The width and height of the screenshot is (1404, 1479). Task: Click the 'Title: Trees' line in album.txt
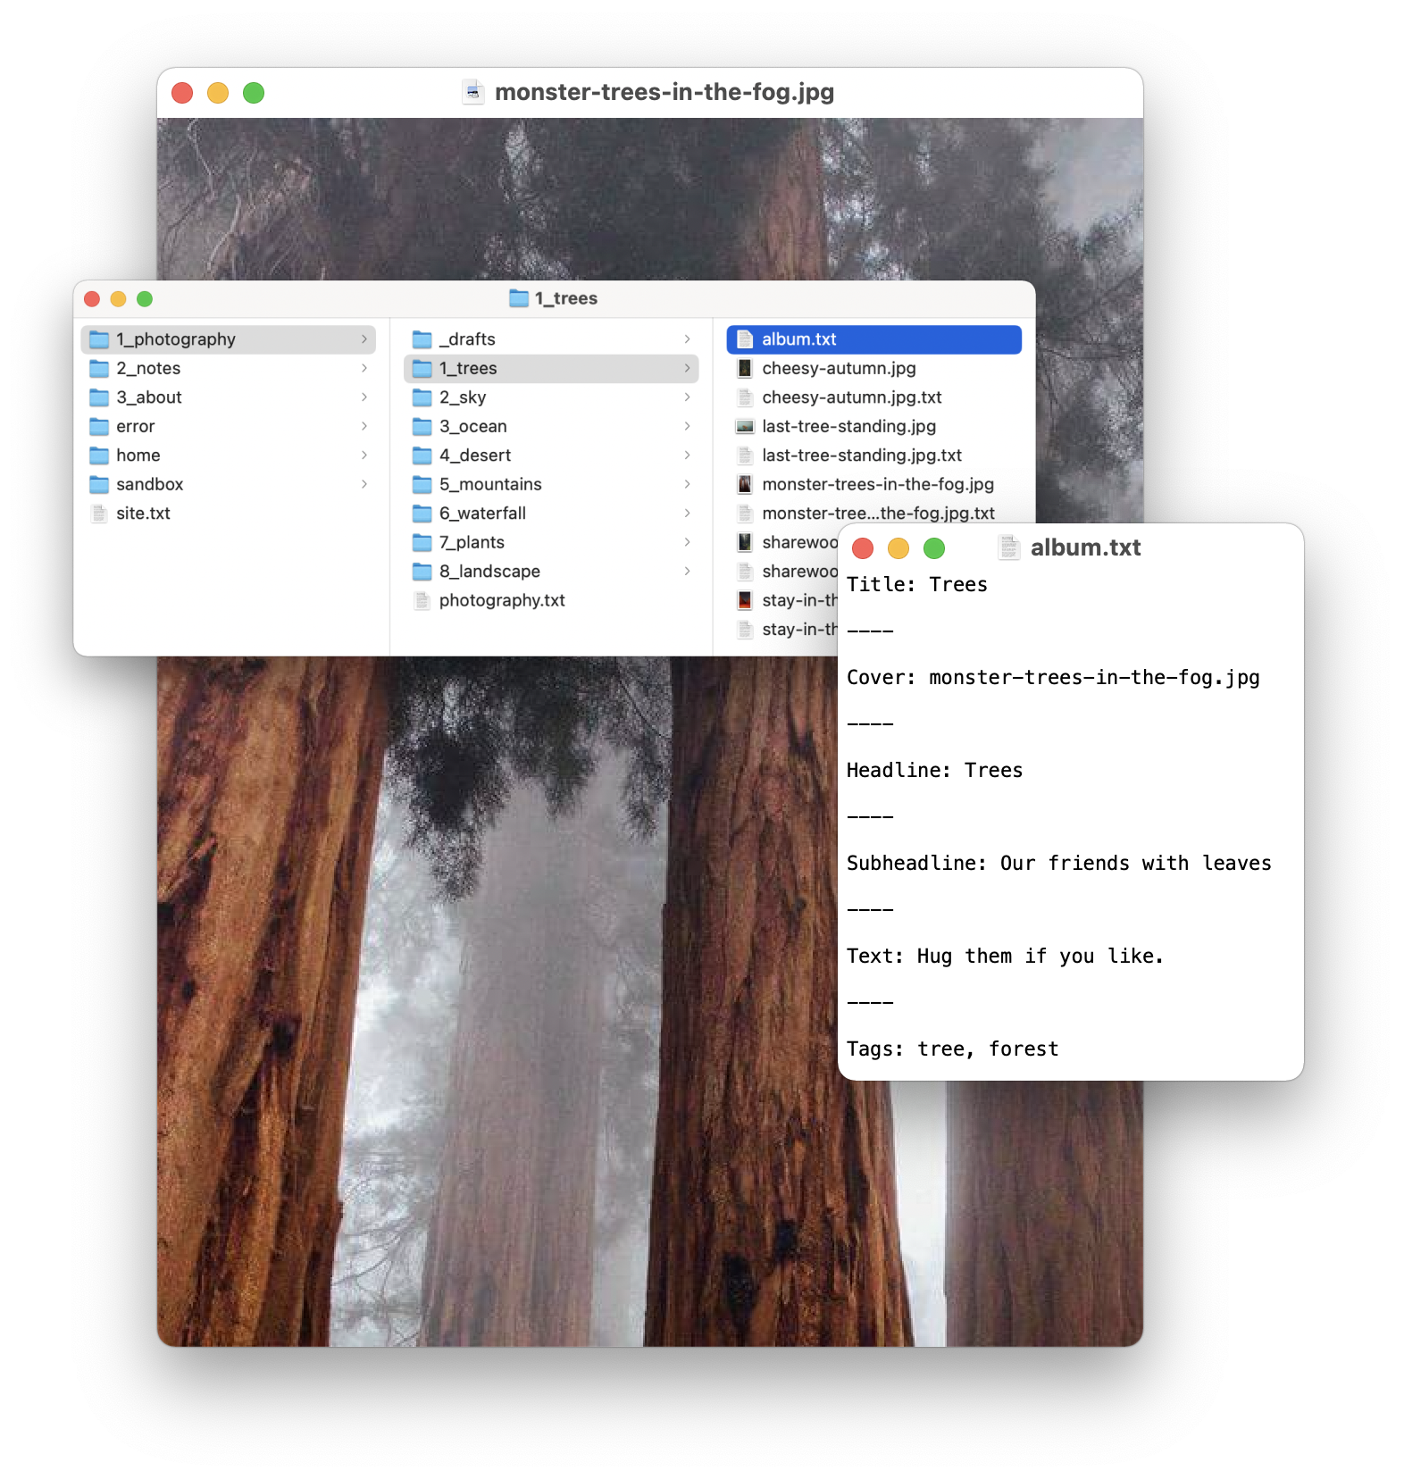click(x=917, y=585)
